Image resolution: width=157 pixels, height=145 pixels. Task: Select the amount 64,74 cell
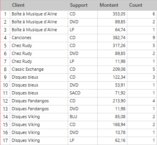(112, 30)
